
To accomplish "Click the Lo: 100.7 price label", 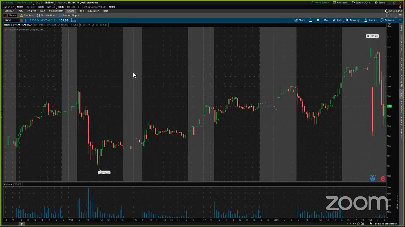I will point(104,172).
